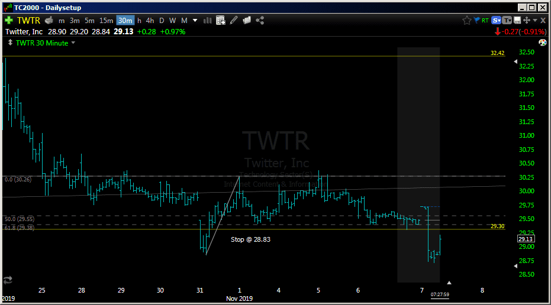Open the notes icon in the toolbar
This screenshot has width=551, height=305.
(x=247, y=20)
